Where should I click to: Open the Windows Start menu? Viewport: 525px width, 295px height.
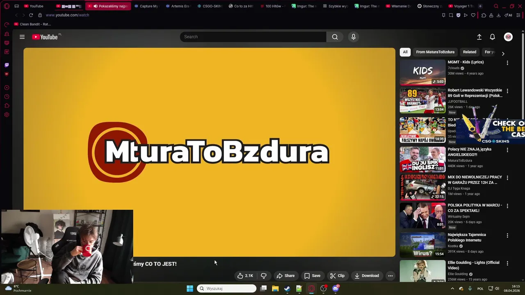(190, 288)
